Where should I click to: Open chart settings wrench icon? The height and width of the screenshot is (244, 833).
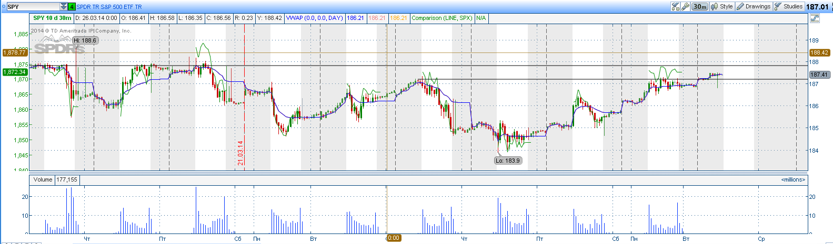(685, 6)
